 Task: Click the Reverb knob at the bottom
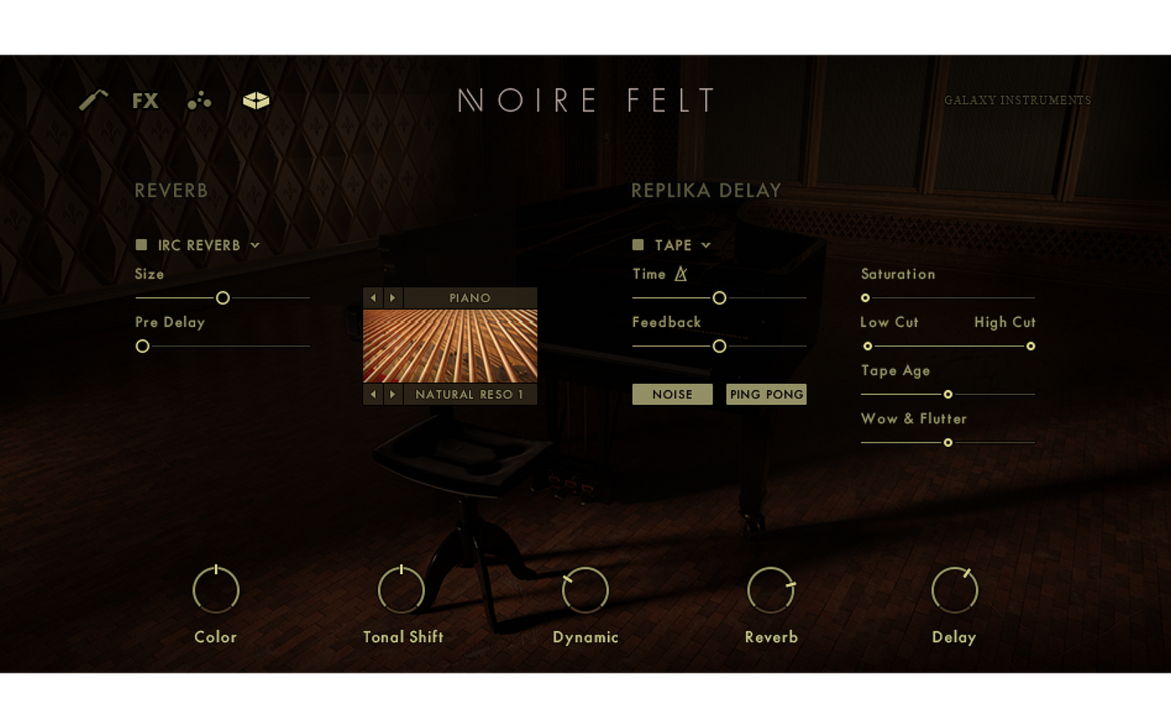[x=770, y=590]
